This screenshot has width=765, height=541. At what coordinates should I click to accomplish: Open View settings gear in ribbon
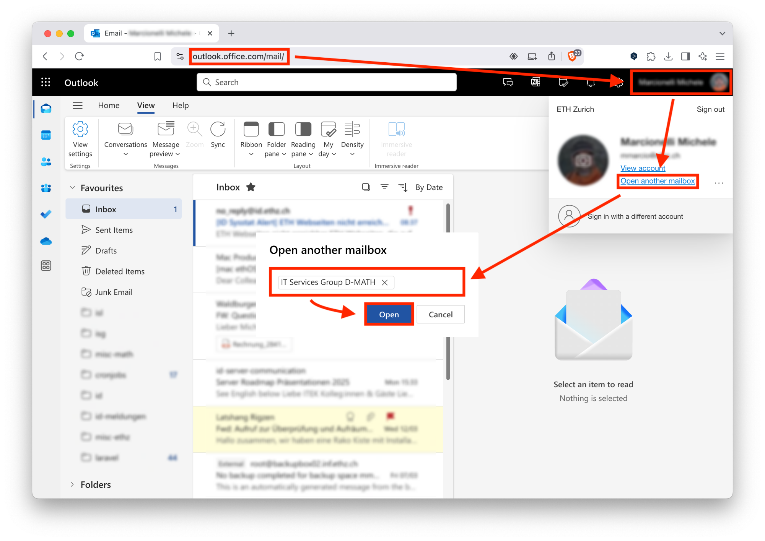pyautogui.click(x=80, y=139)
